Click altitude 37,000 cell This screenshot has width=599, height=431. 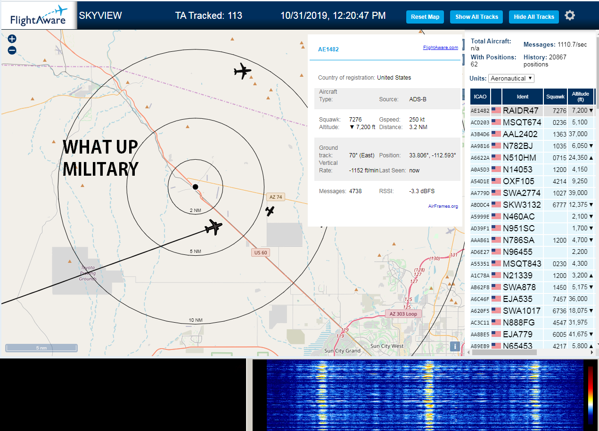pos(581,134)
